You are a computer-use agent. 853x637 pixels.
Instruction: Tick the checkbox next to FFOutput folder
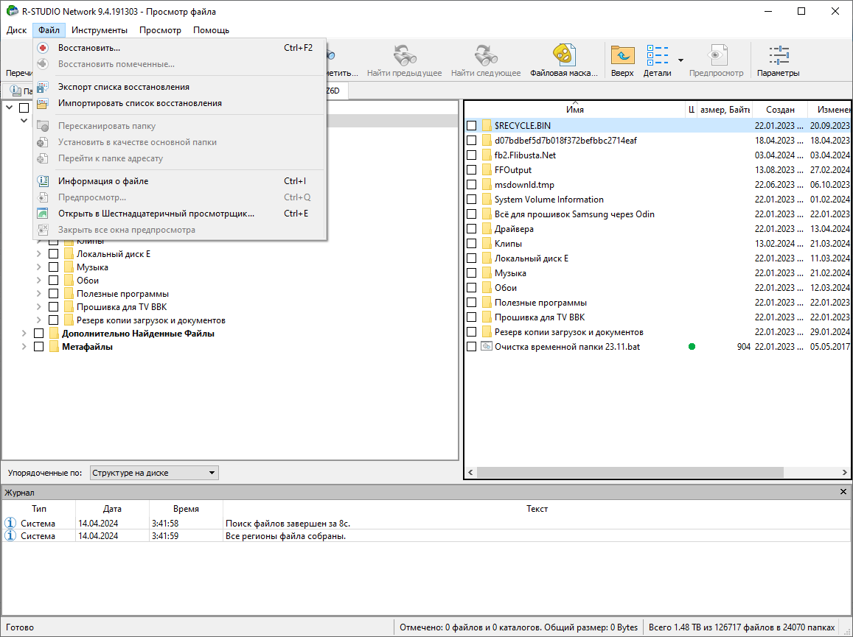472,170
